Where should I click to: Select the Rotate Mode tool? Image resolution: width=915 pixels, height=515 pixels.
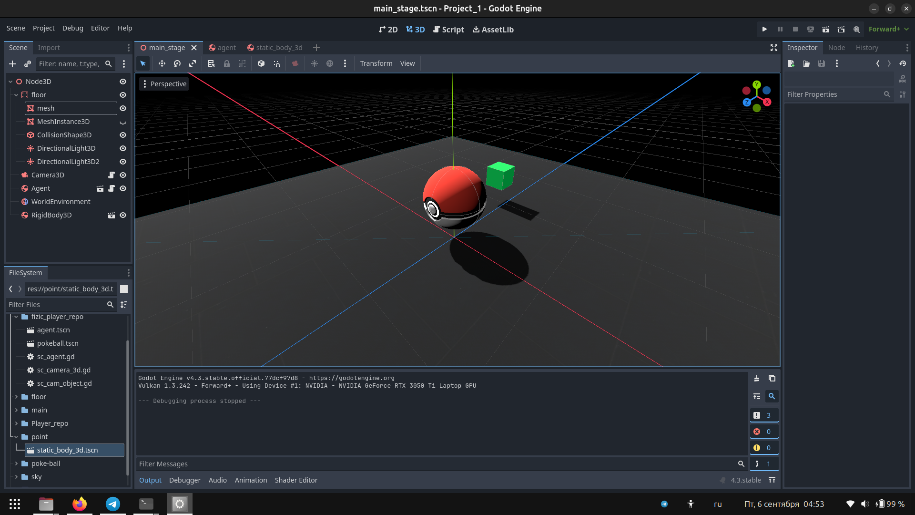177,63
